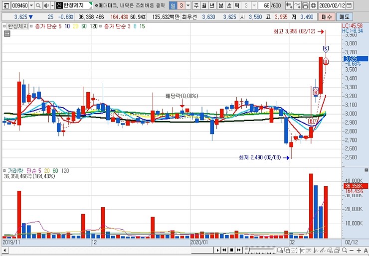Zoom in with the plus icon
This screenshot has height=256, width=369.
[x=359, y=250]
